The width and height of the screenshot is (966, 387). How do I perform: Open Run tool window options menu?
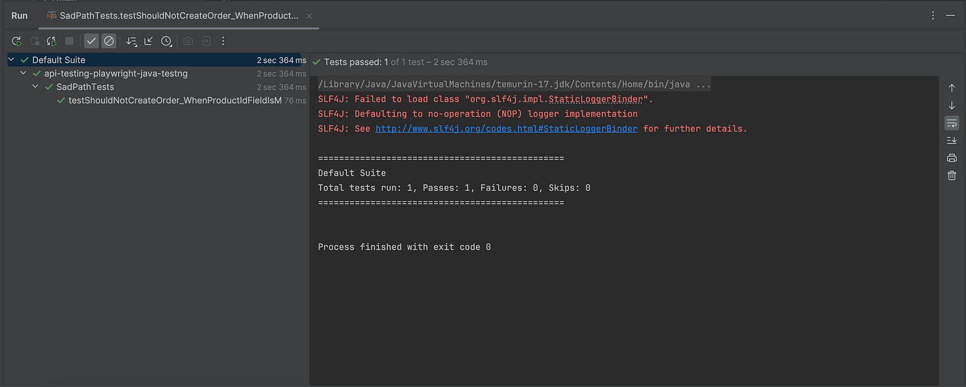[x=933, y=16]
